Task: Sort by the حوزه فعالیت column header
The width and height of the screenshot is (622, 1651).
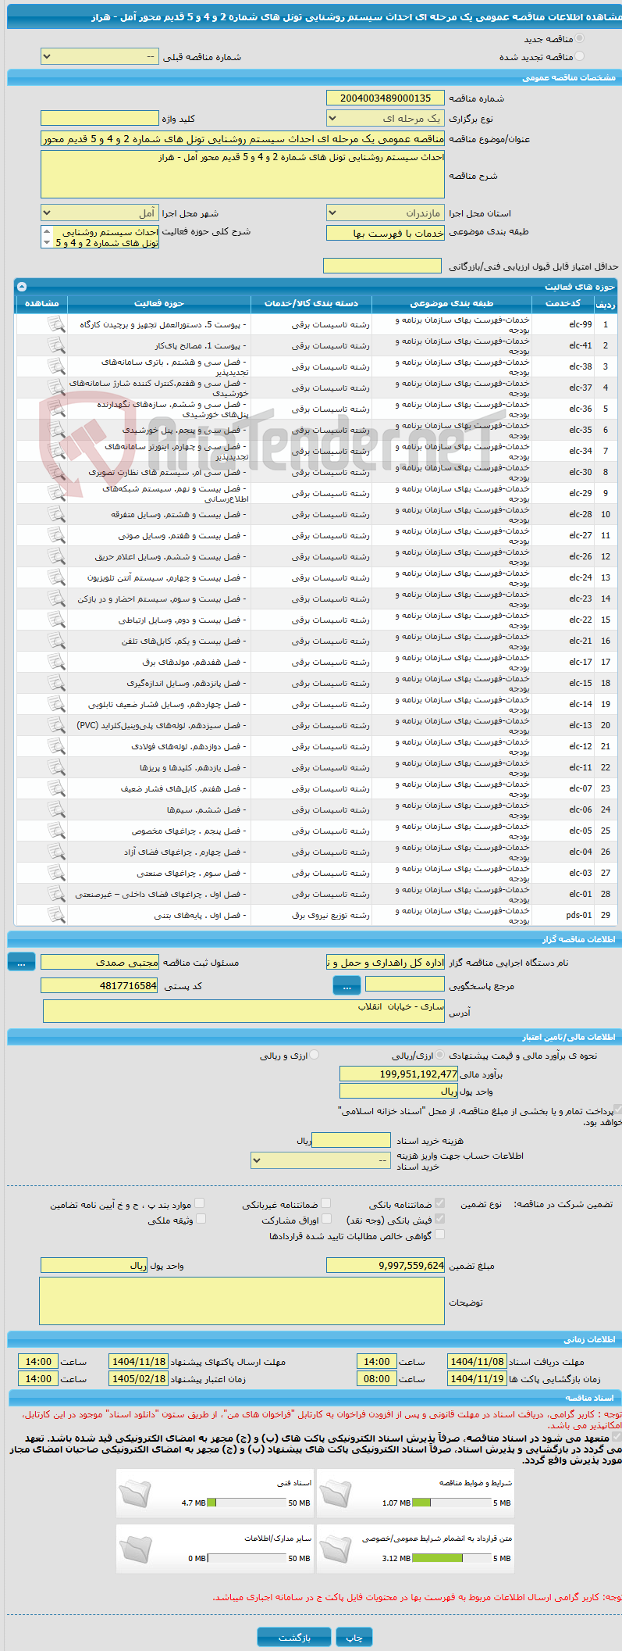Action: 159,303
